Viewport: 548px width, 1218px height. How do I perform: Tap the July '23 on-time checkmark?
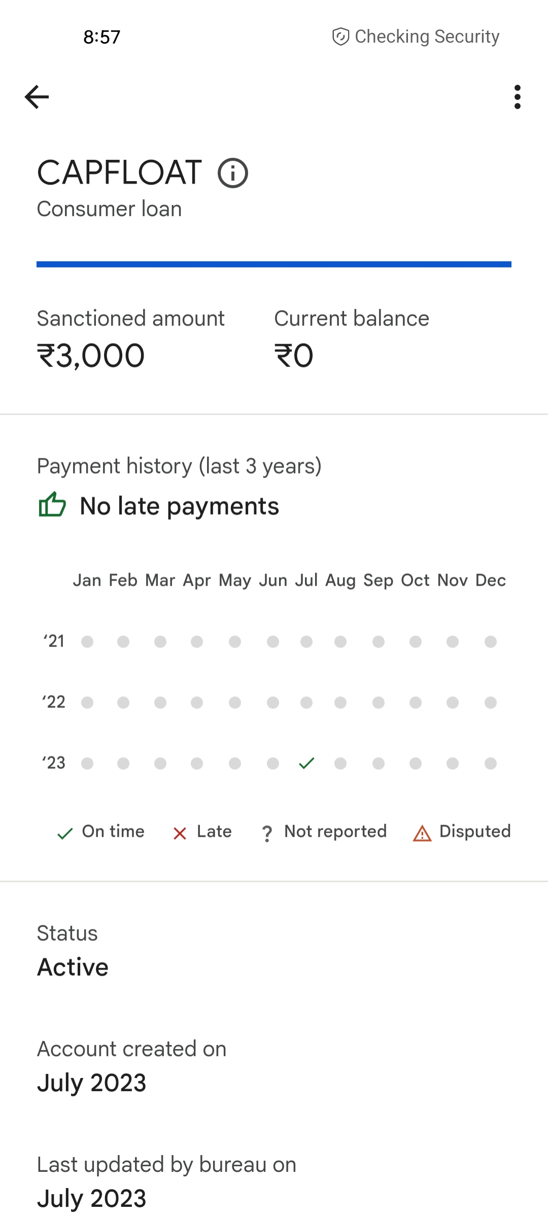pos(306,763)
